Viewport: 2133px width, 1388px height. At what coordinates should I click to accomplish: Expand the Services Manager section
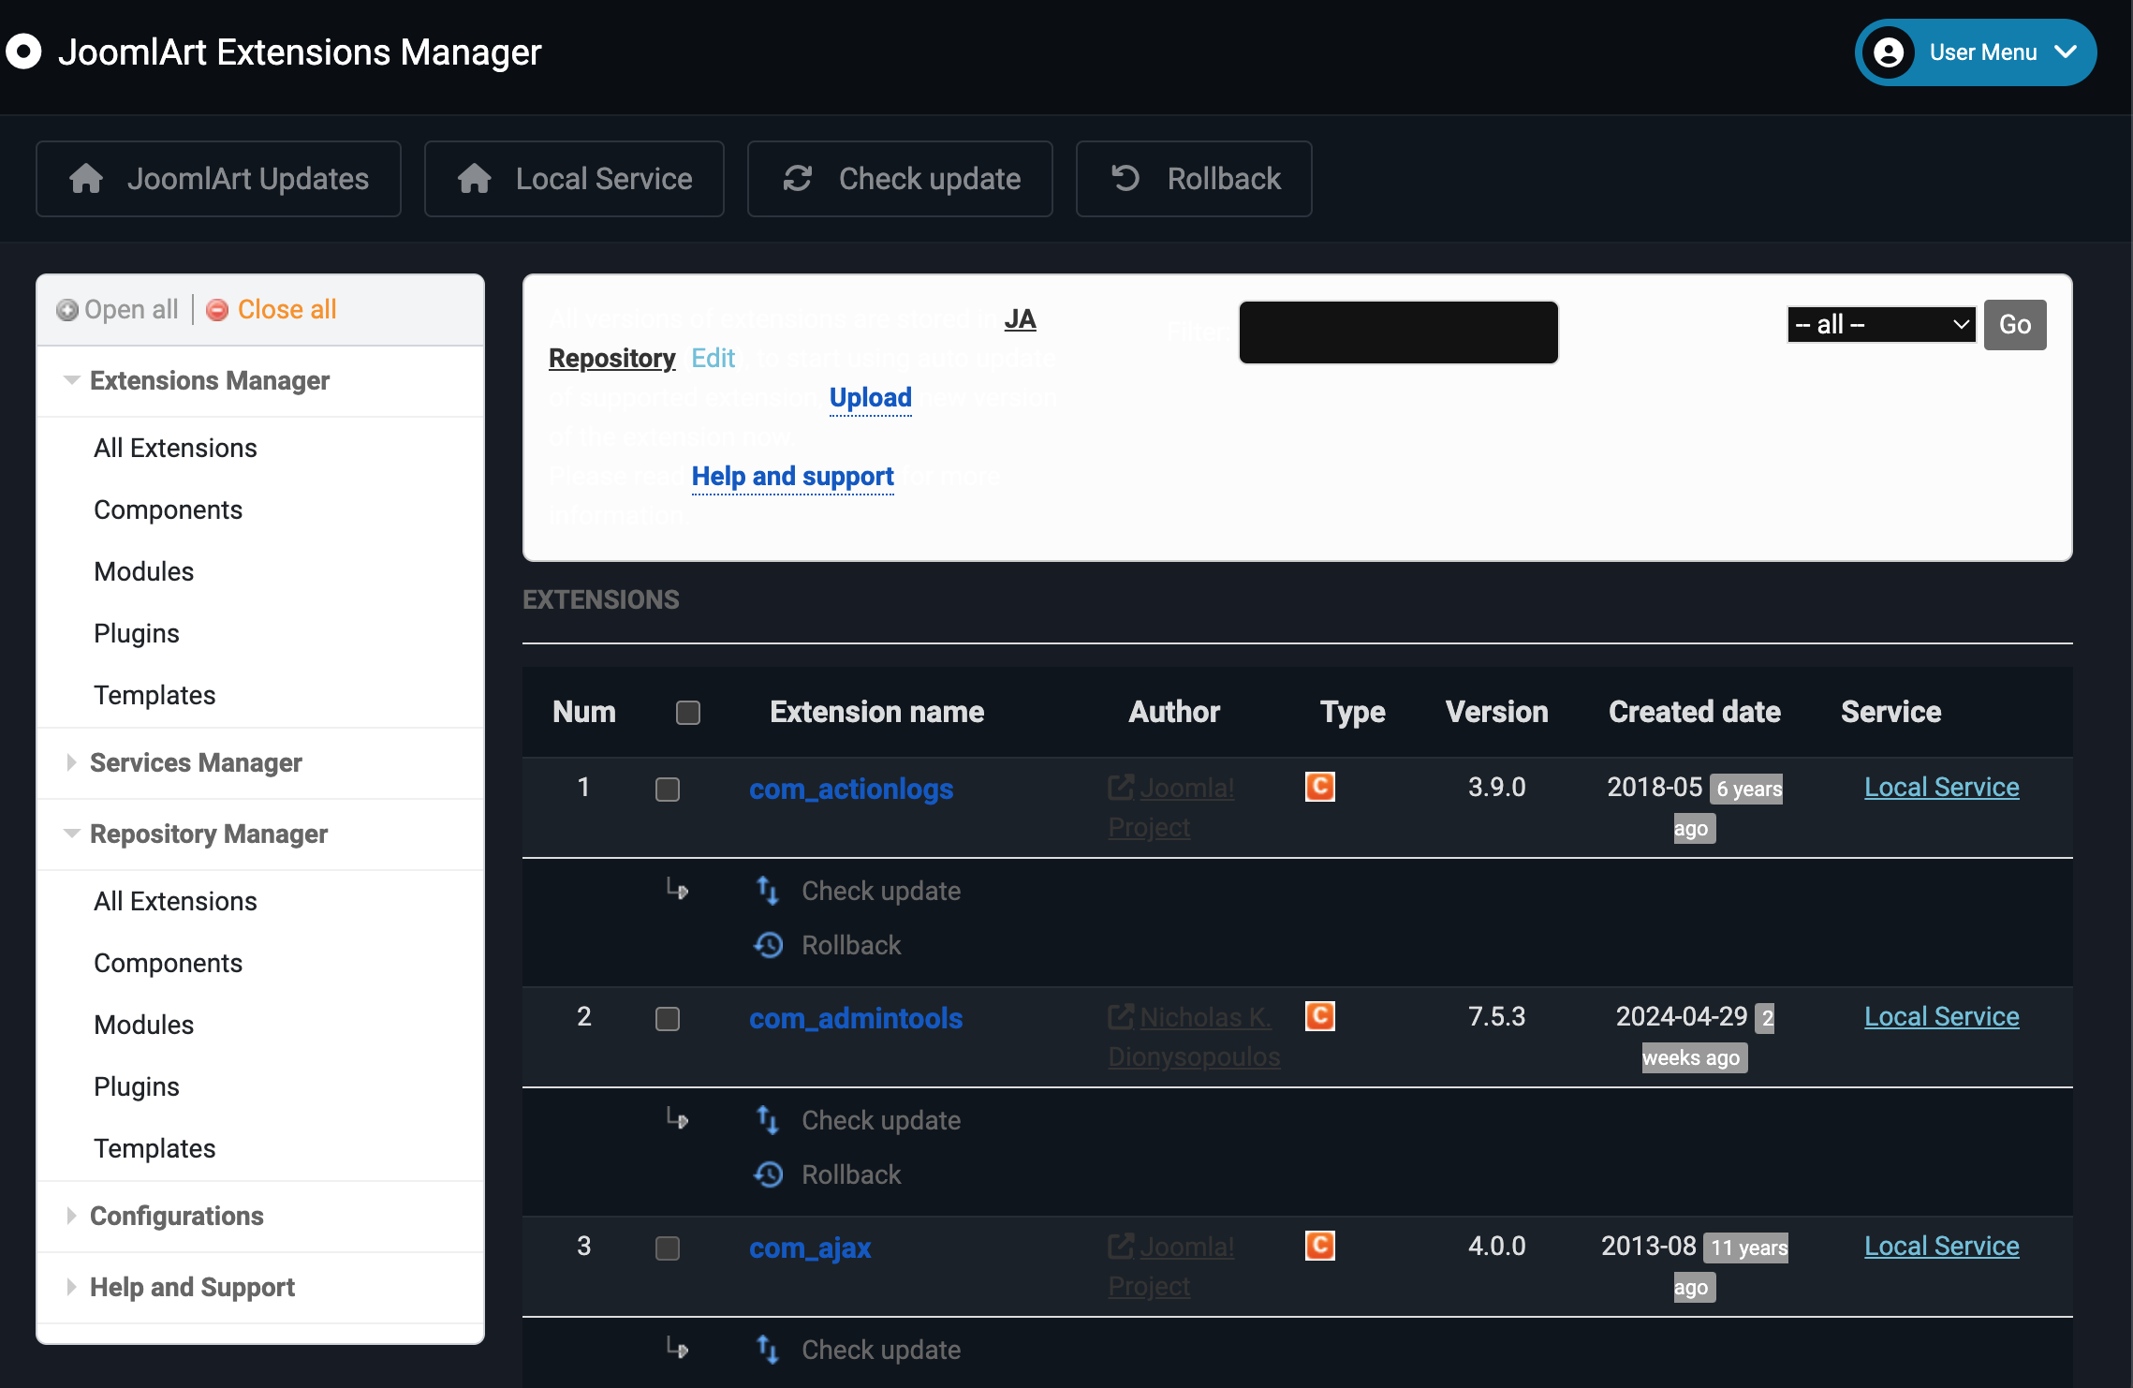196,762
